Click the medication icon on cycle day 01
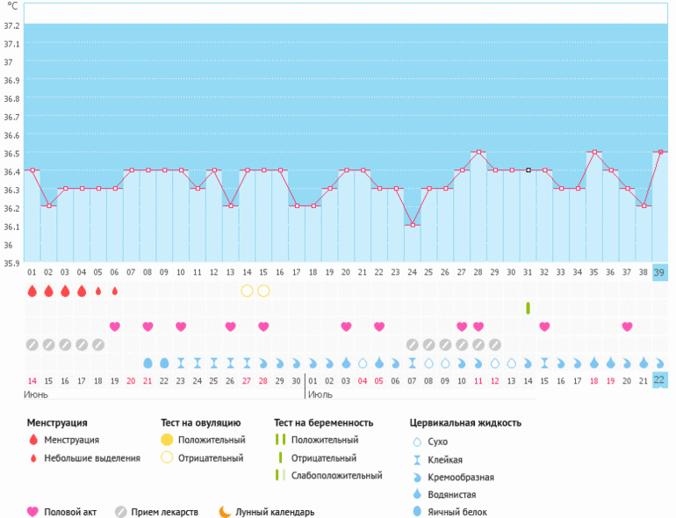676x518 pixels. [32, 344]
